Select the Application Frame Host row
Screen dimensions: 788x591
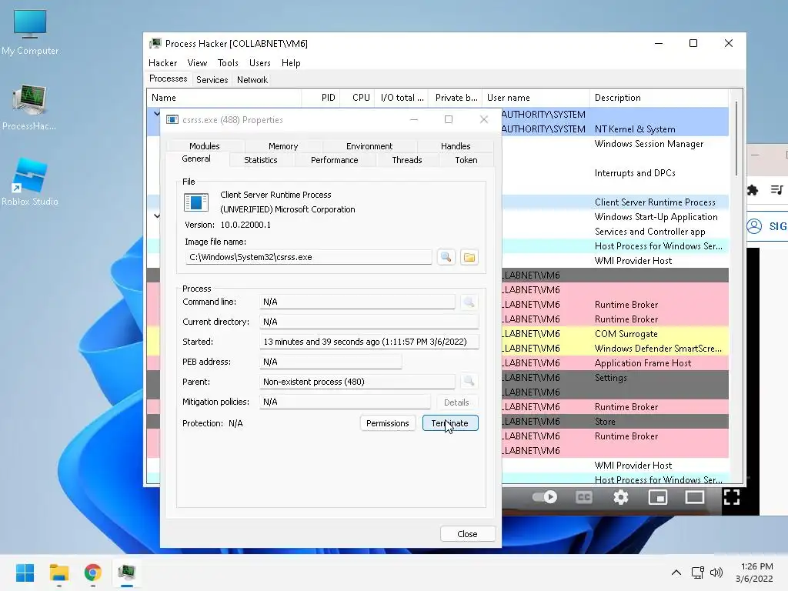coord(615,363)
